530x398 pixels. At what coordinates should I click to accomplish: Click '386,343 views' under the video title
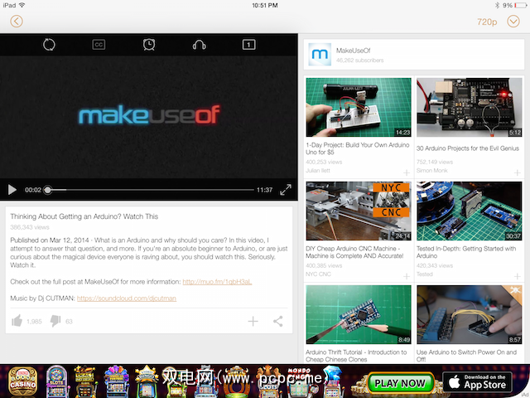[30, 227]
